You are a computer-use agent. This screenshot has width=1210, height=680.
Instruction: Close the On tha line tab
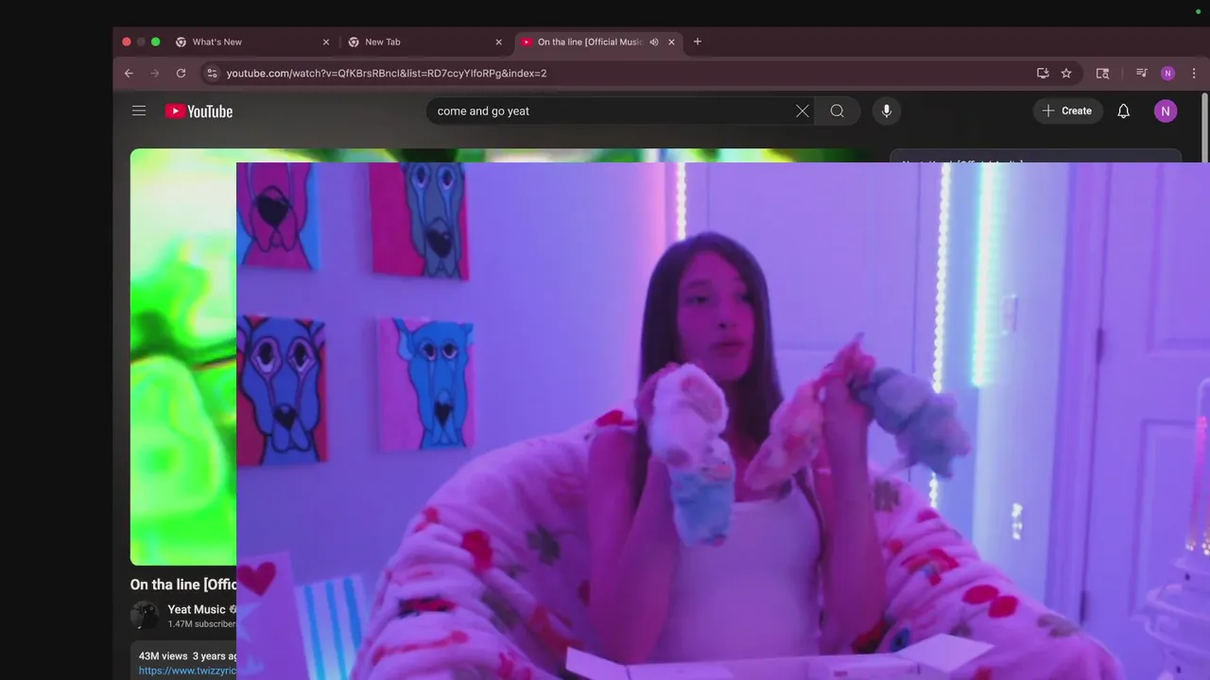[x=671, y=42]
